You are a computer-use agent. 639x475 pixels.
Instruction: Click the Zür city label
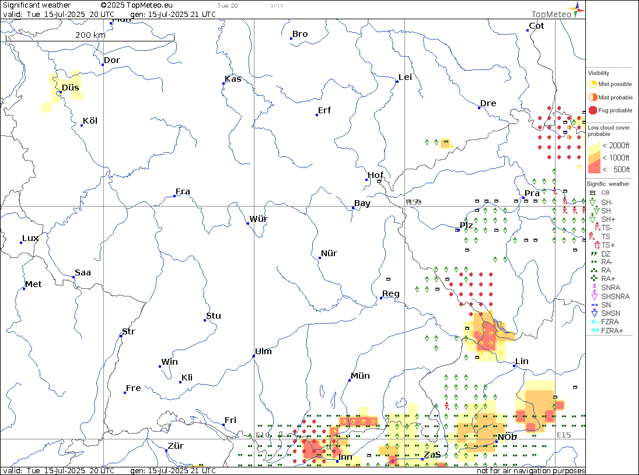[x=176, y=446]
